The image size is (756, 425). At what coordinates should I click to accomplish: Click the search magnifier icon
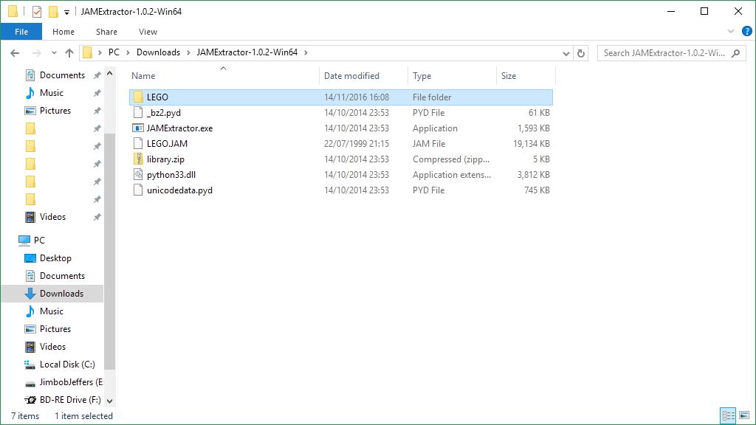tap(736, 53)
